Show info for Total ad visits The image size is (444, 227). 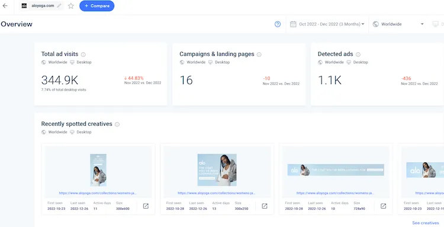(x=83, y=55)
